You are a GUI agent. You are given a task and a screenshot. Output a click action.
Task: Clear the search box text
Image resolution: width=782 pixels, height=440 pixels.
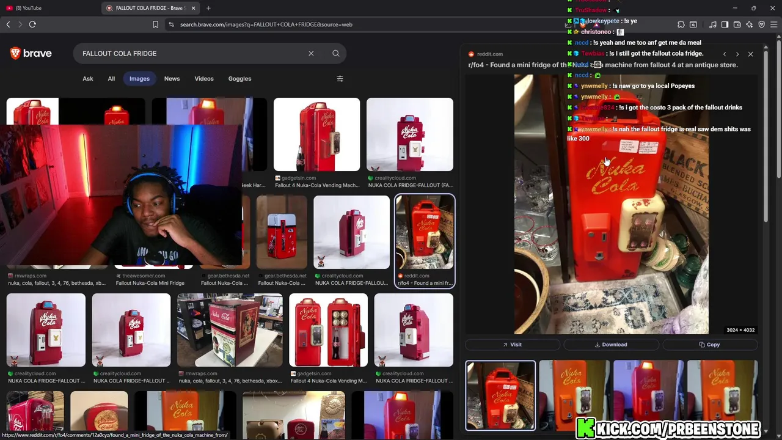(x=311, y=53)
